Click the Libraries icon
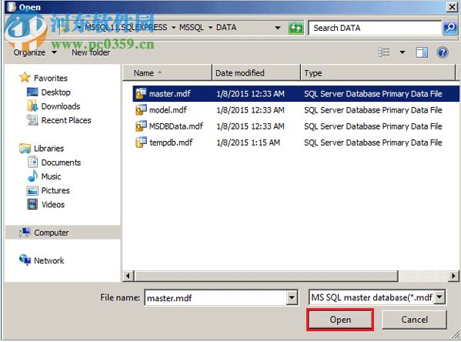 click(x=25, y=148)
